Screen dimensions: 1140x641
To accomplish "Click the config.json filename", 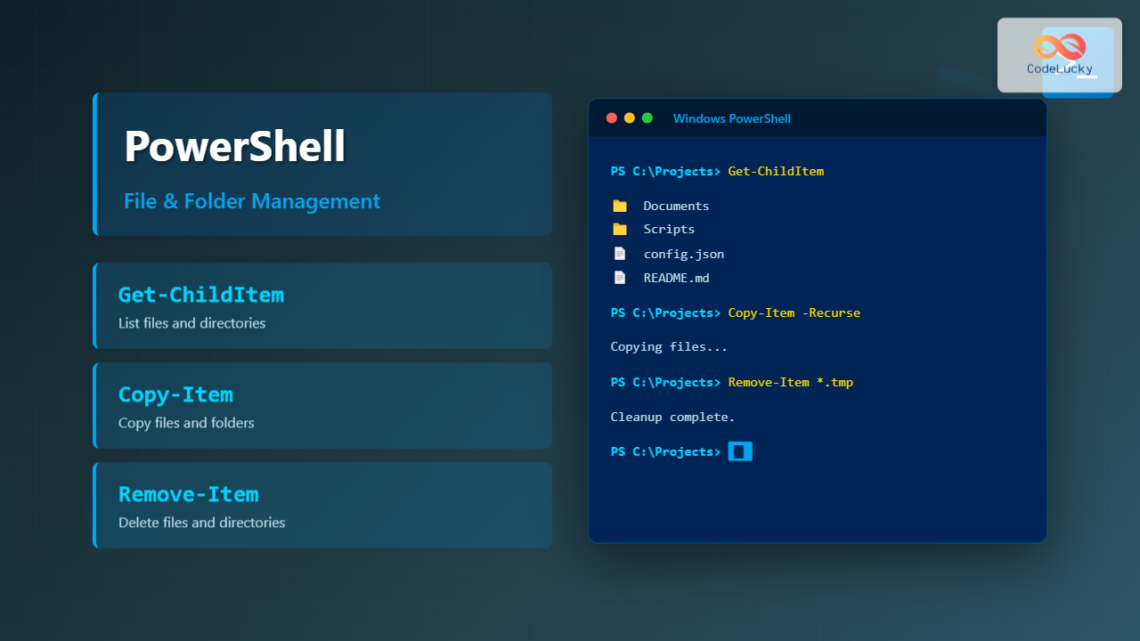I will click(x=683, y=254).
